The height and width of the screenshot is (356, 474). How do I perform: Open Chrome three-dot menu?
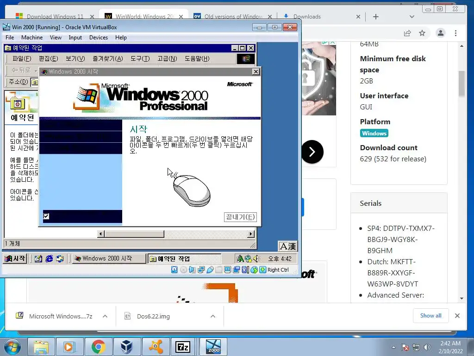(x=455, y=33)
